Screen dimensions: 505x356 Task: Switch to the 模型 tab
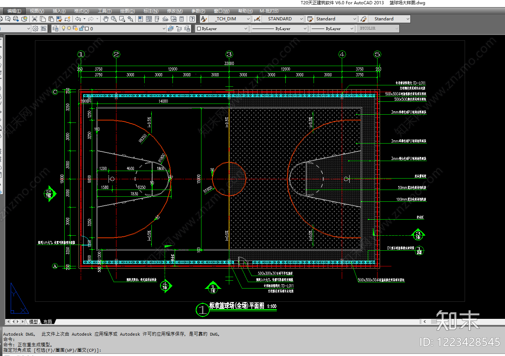[34, 322]
